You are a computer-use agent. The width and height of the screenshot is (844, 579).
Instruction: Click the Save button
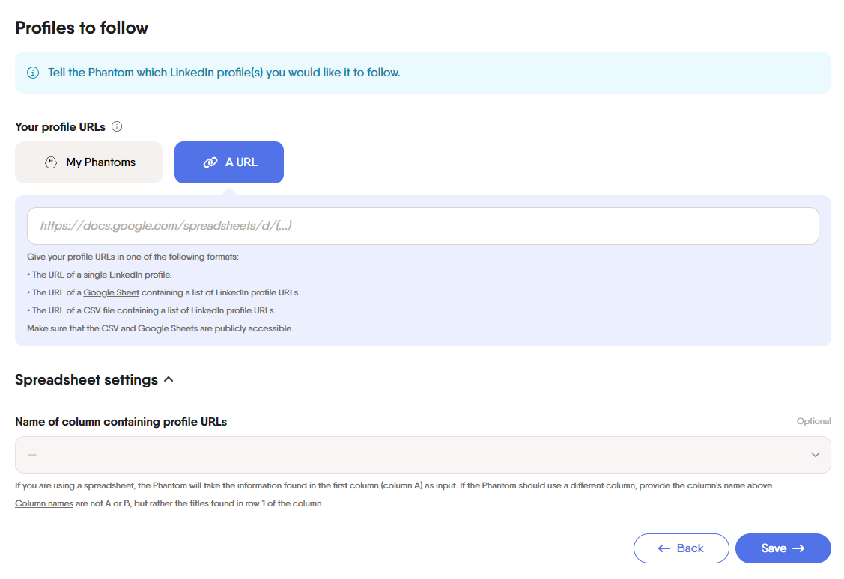(x=783, y=548)
